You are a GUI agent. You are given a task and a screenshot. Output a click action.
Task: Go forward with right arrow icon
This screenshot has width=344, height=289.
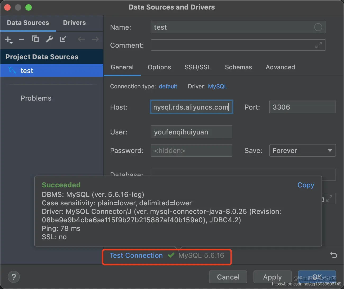(95, 39)
